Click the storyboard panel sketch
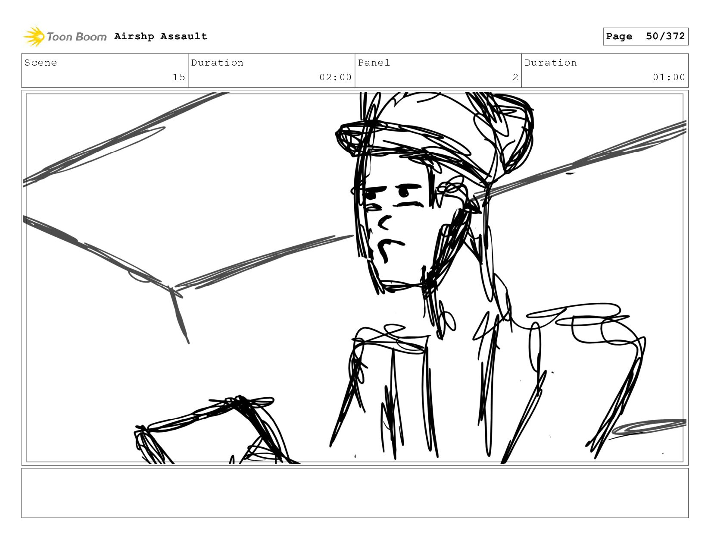This screenshot has width=711, height=550. [x=355, y=278]
